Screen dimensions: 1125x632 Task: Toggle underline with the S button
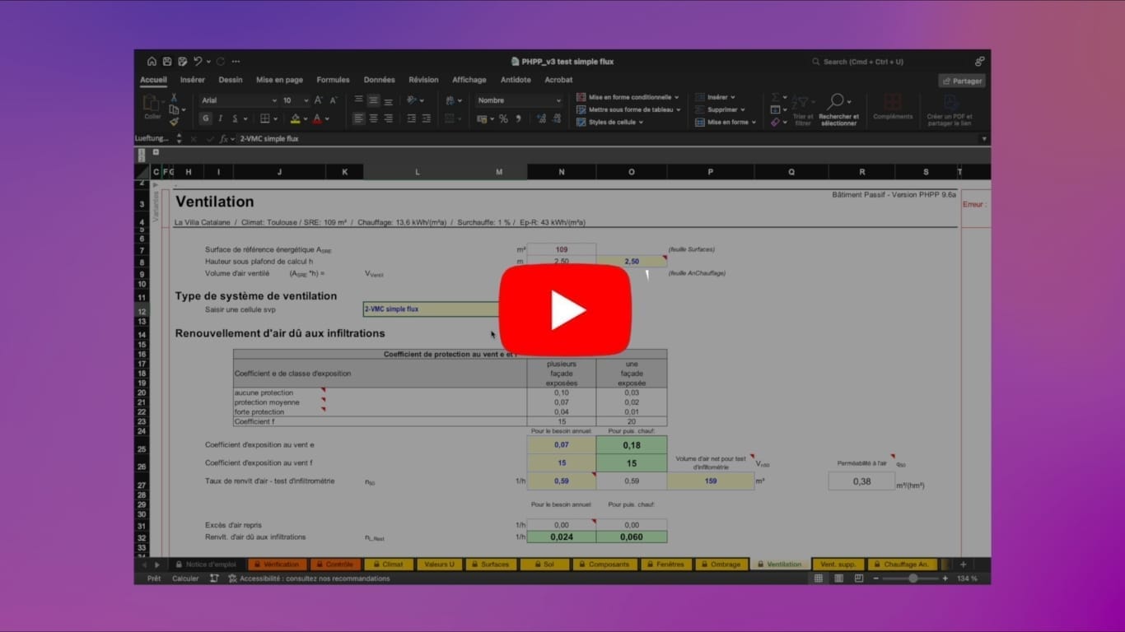pyautogui.click(x=233, y=118)
